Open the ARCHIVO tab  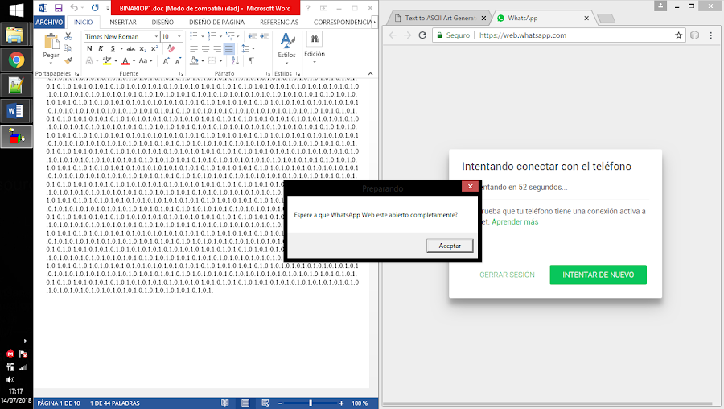click(x=49, y=23)
